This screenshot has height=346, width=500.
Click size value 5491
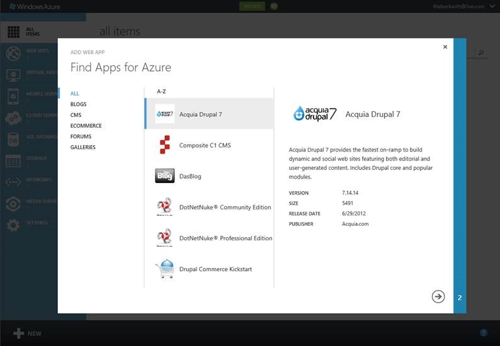coord(348,203)
